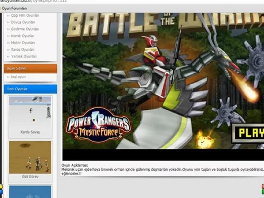
Task: Open Savaş Oyunları category
Action: point(23,50)
